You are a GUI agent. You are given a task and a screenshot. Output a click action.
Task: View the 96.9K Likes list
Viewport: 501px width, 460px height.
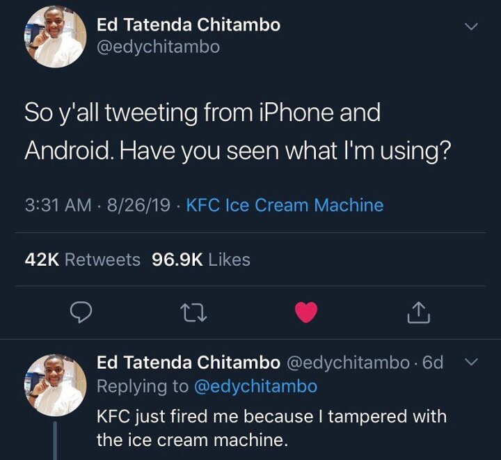201,260
